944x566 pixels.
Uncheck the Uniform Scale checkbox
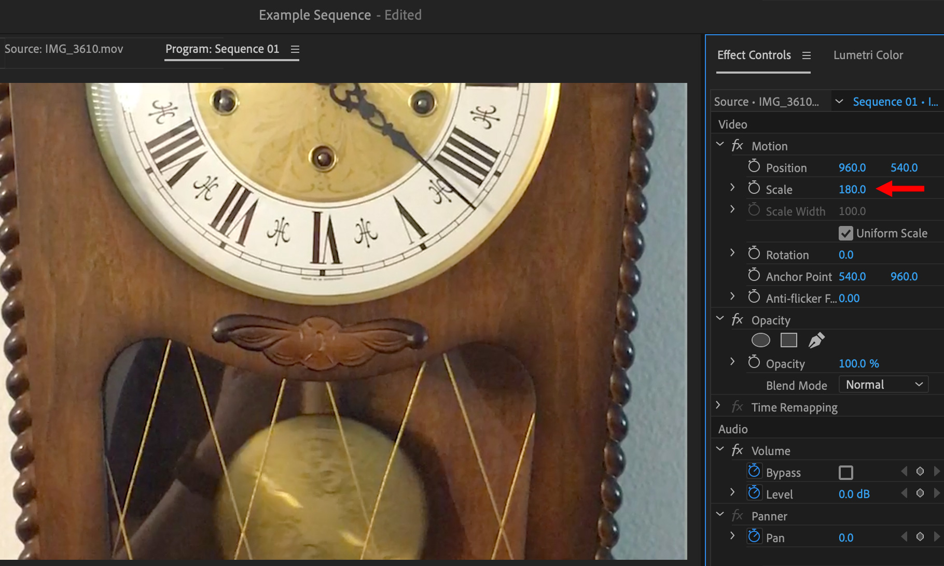click(x=845, y=233)
